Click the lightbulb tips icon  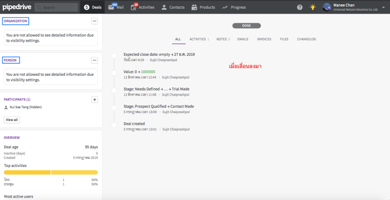pyautogui.click(x=312, y=7)
